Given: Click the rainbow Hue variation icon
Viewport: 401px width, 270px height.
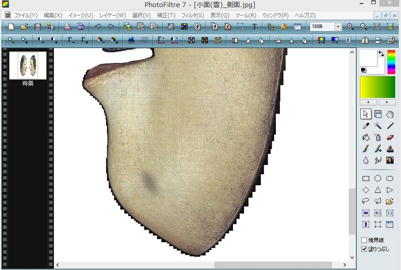Looking at the screenshot, I should (321, 40).
